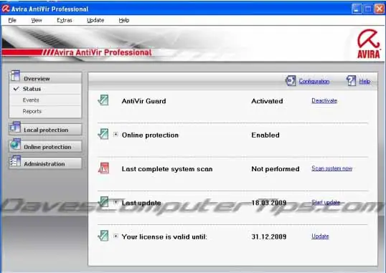This screenshot has width=386, height=273.
Task: Click 'Your license is valid until:' label
Action: 164,237
